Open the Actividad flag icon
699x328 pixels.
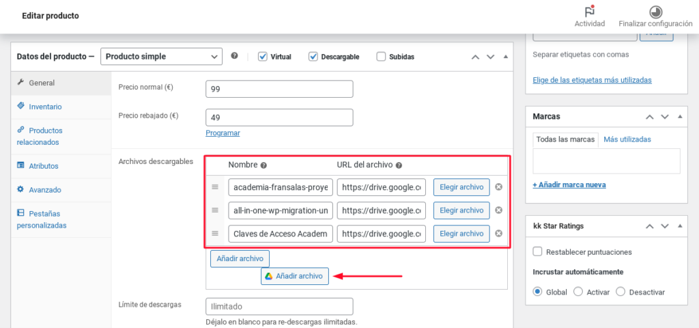(x=589, y=11)
